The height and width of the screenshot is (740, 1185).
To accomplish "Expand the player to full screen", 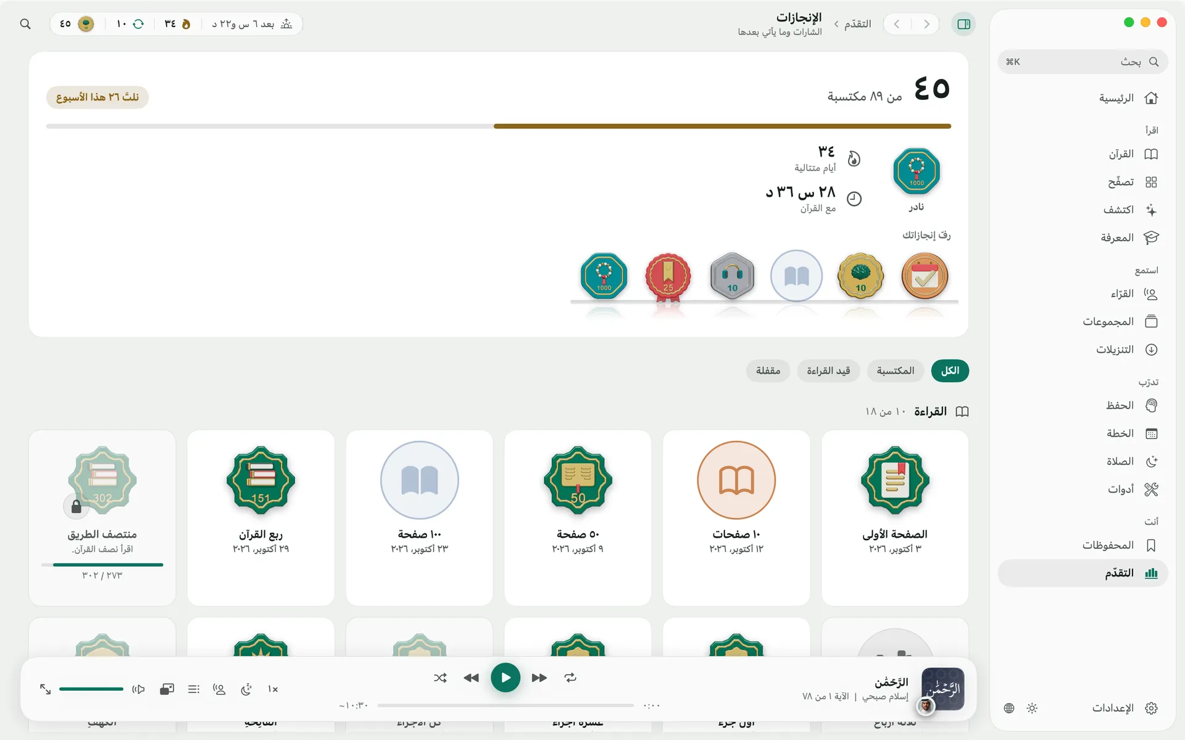I will coord(46,689).
